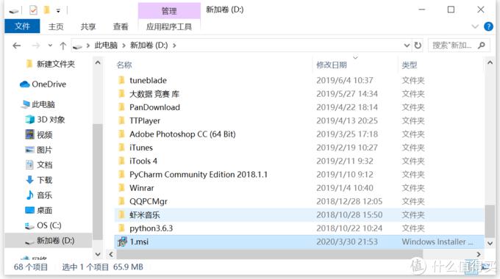Select Adobe Photoshop CC (64 Bit) folder
This screenshot has height=279, width=500.
point(182,134)
